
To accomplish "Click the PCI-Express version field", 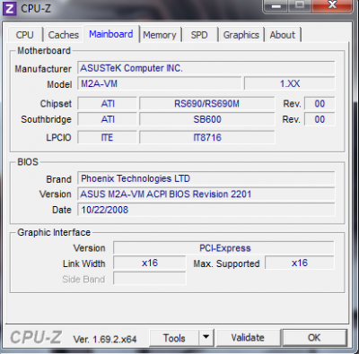I will coord(223,248).
